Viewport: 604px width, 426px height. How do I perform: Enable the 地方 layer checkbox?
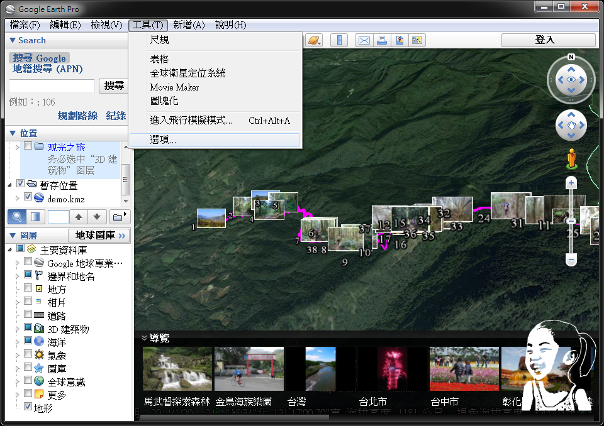point(28,288)
